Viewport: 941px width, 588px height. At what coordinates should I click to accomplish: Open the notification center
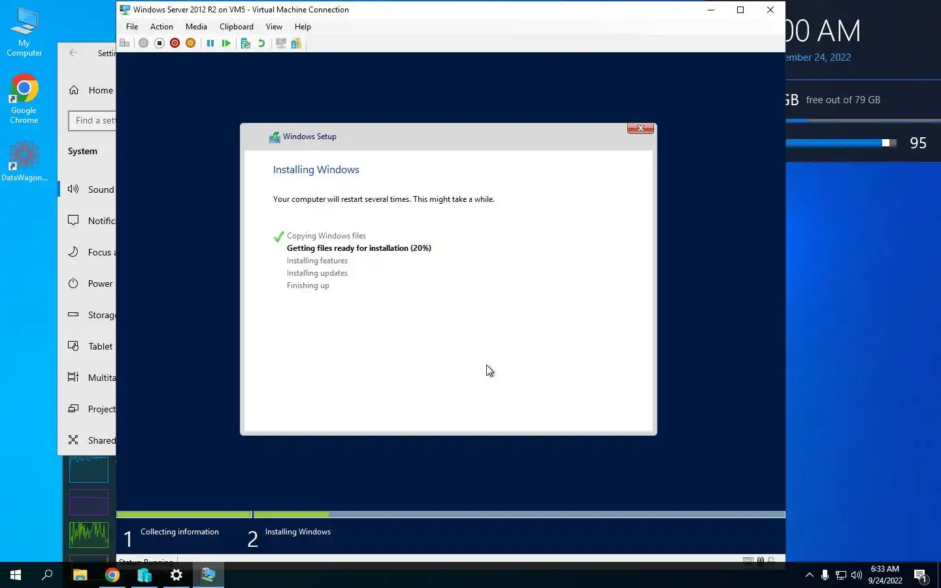coord(921,576)
